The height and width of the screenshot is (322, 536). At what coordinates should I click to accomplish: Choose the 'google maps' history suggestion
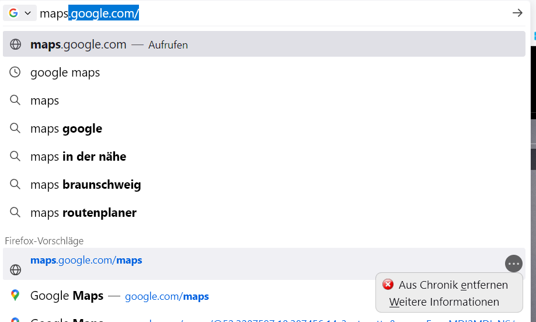pyautogui.click(x=65, y=72)
